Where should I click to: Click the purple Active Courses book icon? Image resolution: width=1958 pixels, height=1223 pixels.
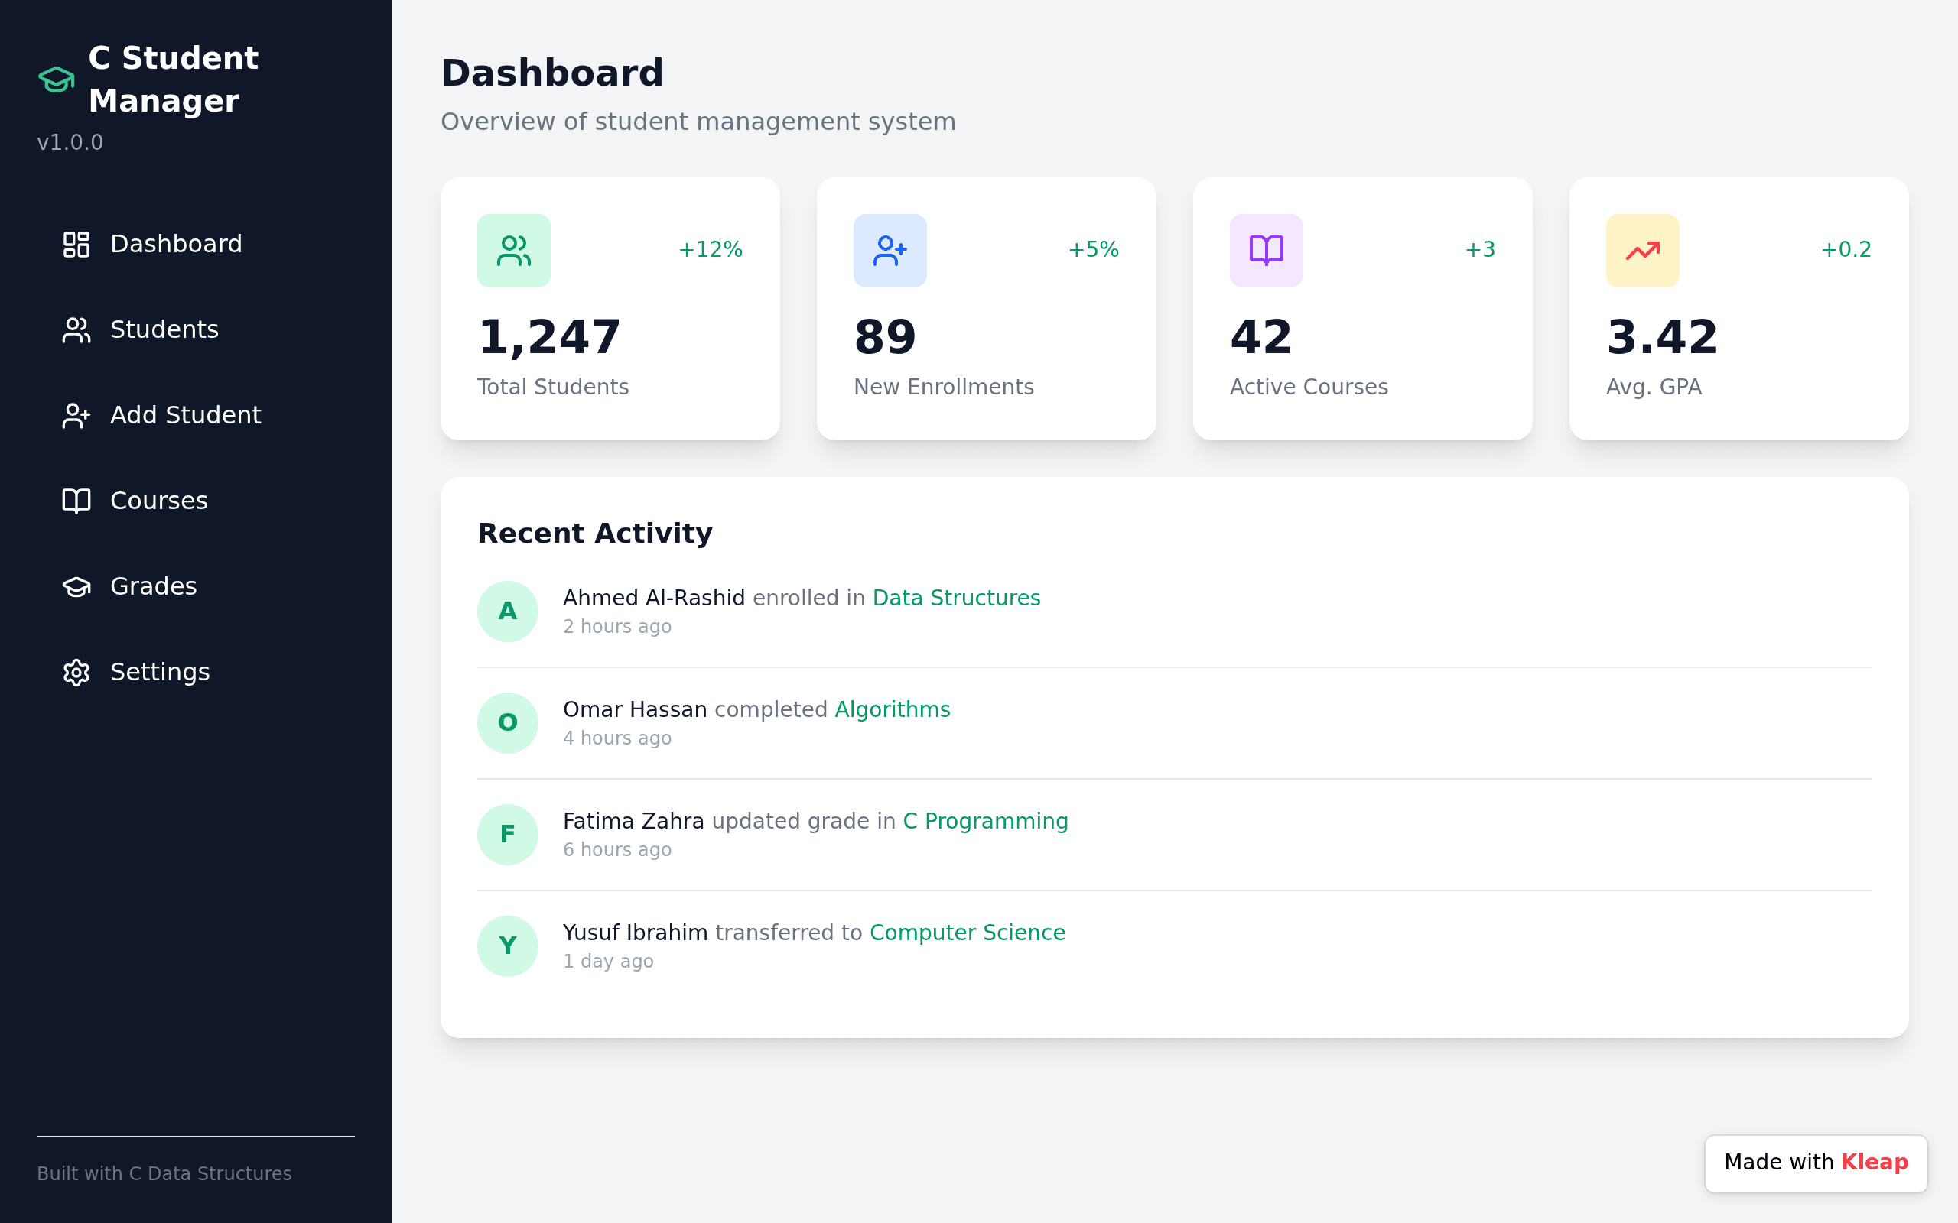(1267, 251)
